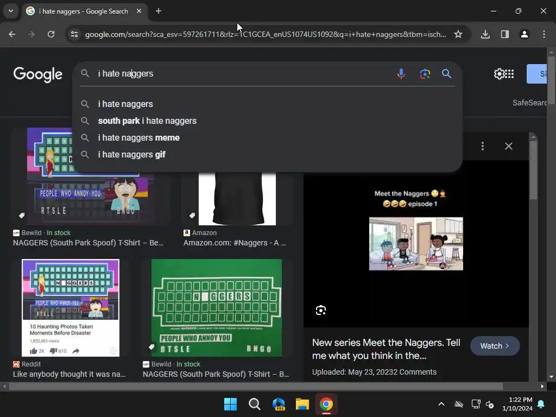Toggle the Chrome side panel

coord(505,34)
